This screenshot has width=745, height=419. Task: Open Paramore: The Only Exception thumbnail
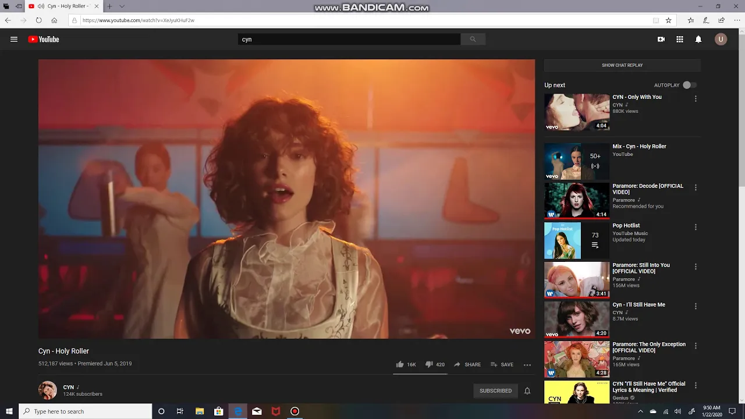pos(577,359)
